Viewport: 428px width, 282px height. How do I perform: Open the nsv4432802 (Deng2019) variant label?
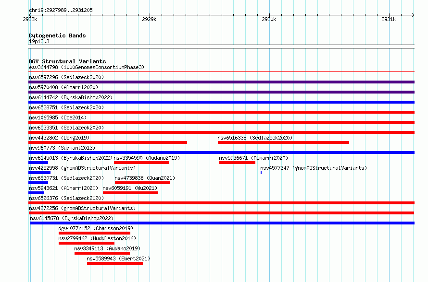point(59,138)
